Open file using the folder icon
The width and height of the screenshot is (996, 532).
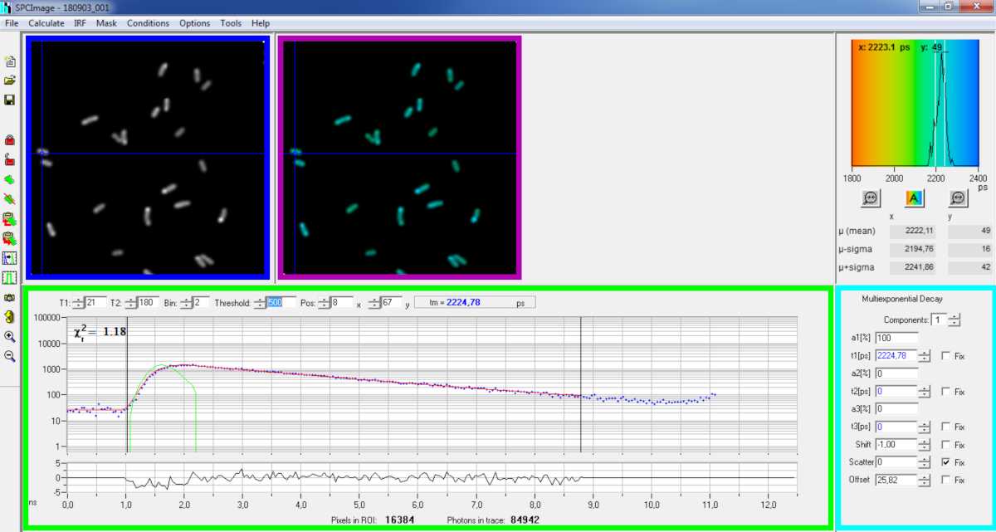tap(10, 81)
